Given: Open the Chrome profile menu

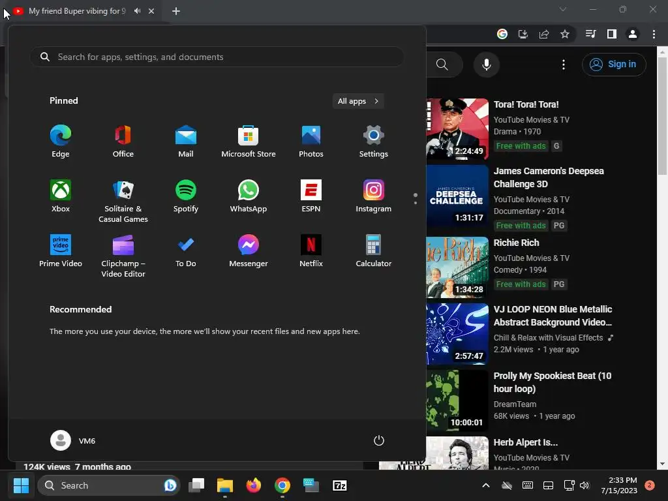Looking at the screenshot, I should click(x=633, y=34).
